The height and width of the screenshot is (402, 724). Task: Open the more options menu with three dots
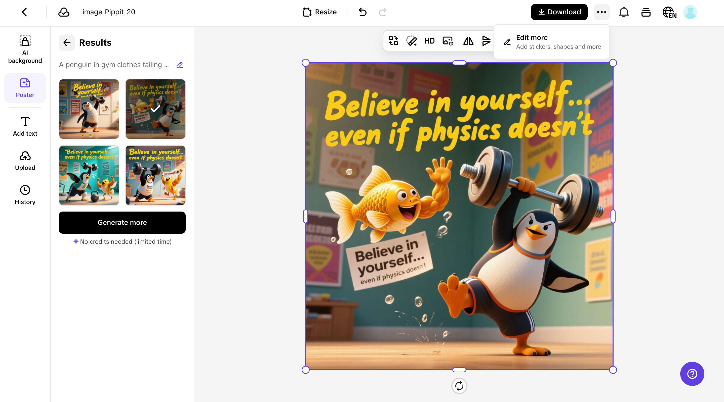point(601,12)
